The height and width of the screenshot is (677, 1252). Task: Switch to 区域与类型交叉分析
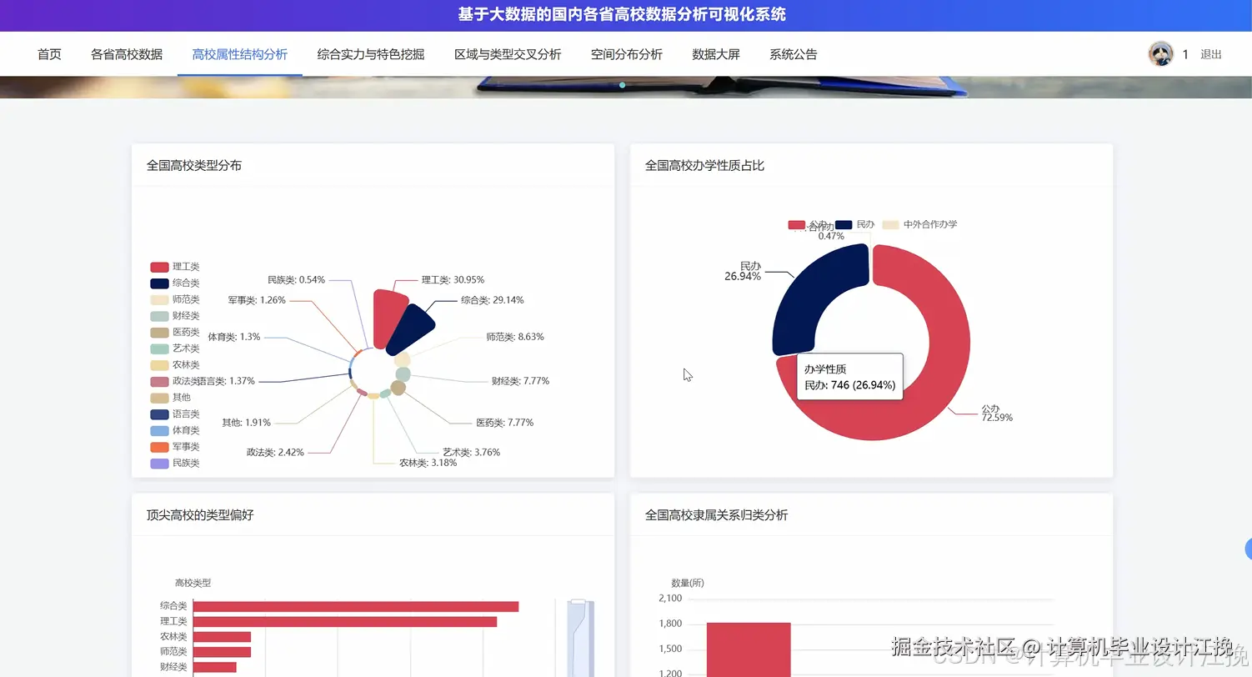click(508, 54)
